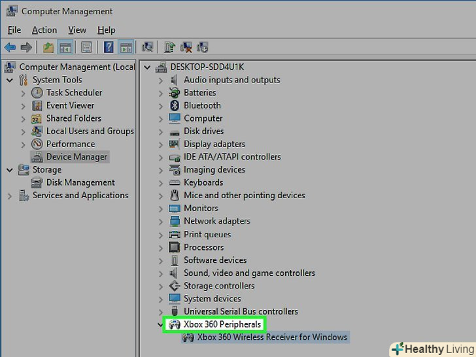
Task: Click the last toolbar icon with down arrow
Action: [x=203, y=47]
